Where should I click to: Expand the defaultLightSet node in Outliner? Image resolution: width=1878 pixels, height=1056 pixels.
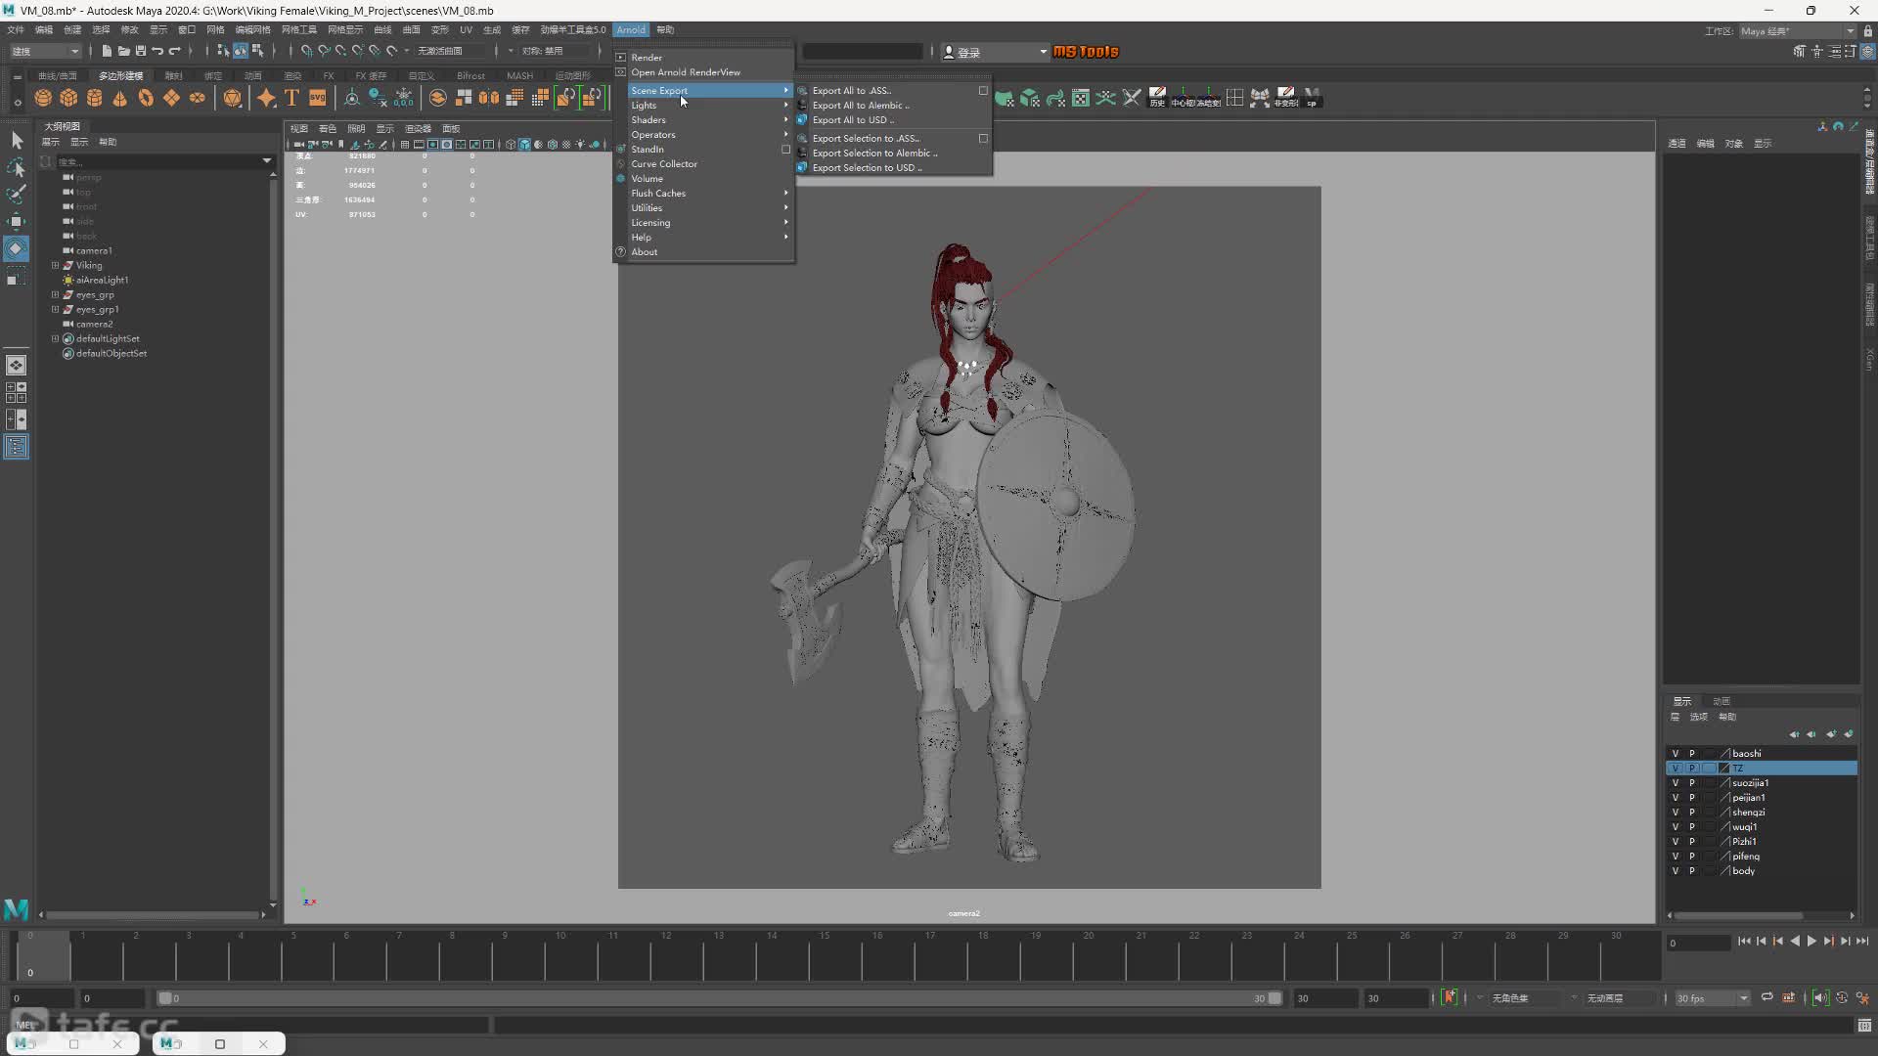pyautogui.click(x=56, y=338)
